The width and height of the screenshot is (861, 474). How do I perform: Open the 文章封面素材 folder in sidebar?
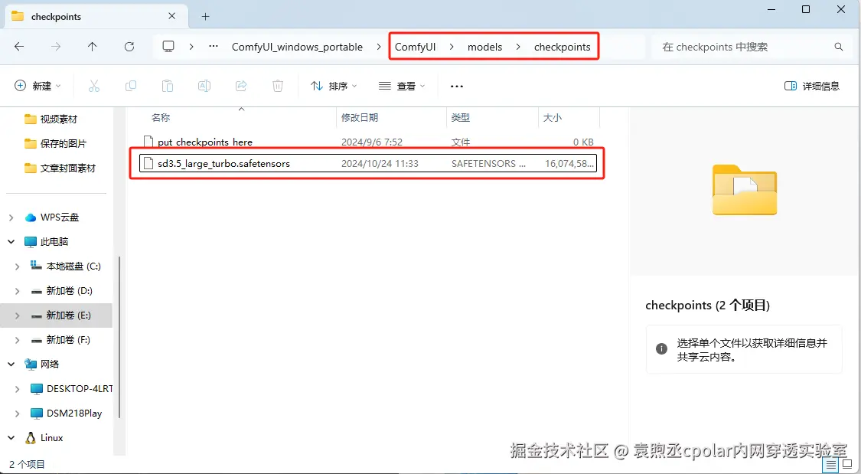(x=67, y=168)
